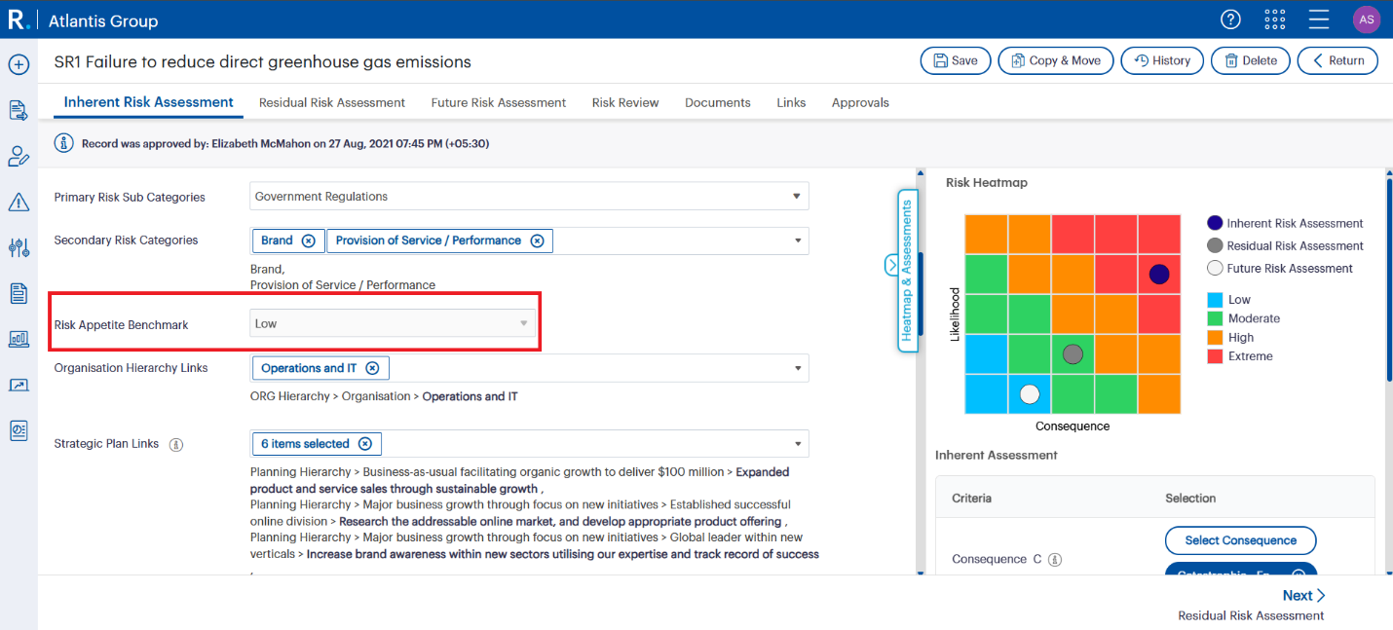Open the monitor chart sidebar icon
Screen dimensions: 1393x630
point(19,339)
